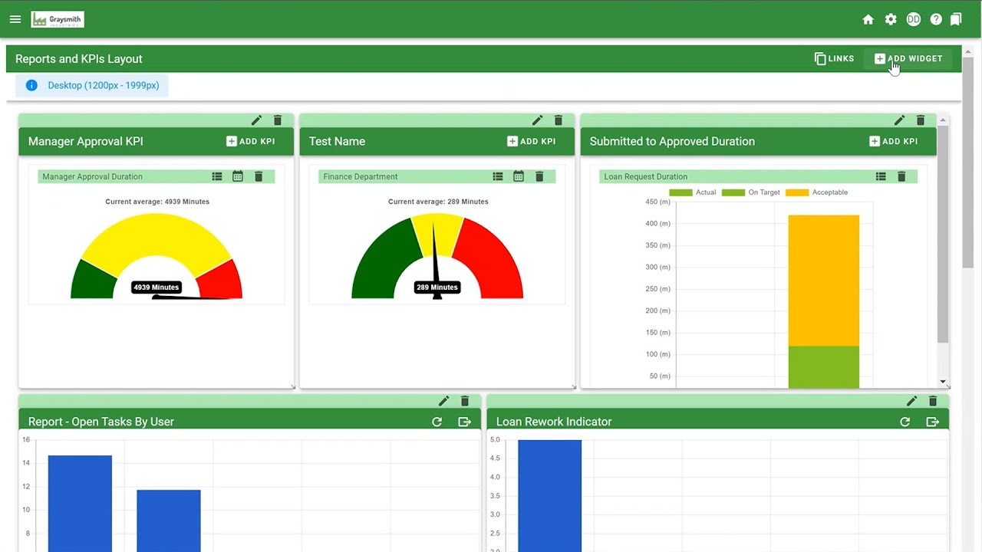Open list view of Loan Request Duration
Viewport: 982px width, 552px height.
coord(881,176)
